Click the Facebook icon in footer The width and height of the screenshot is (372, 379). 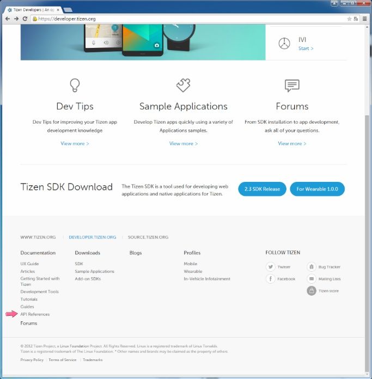click(271, 279)
